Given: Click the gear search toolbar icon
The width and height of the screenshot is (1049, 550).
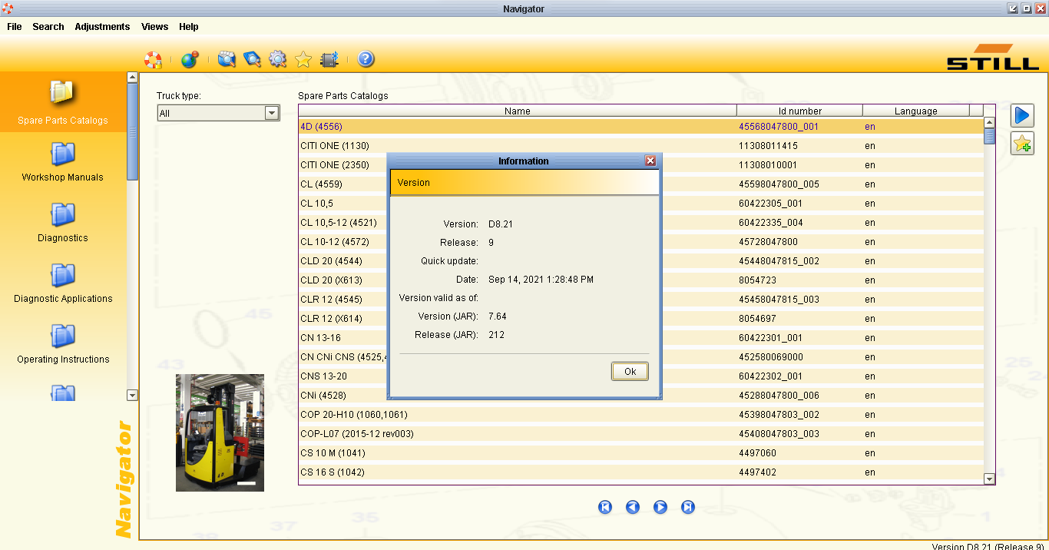Looking at the screenshot, I should click(277, 59).
